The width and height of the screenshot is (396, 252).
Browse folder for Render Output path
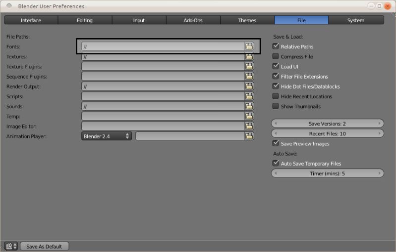coord(249,86)
